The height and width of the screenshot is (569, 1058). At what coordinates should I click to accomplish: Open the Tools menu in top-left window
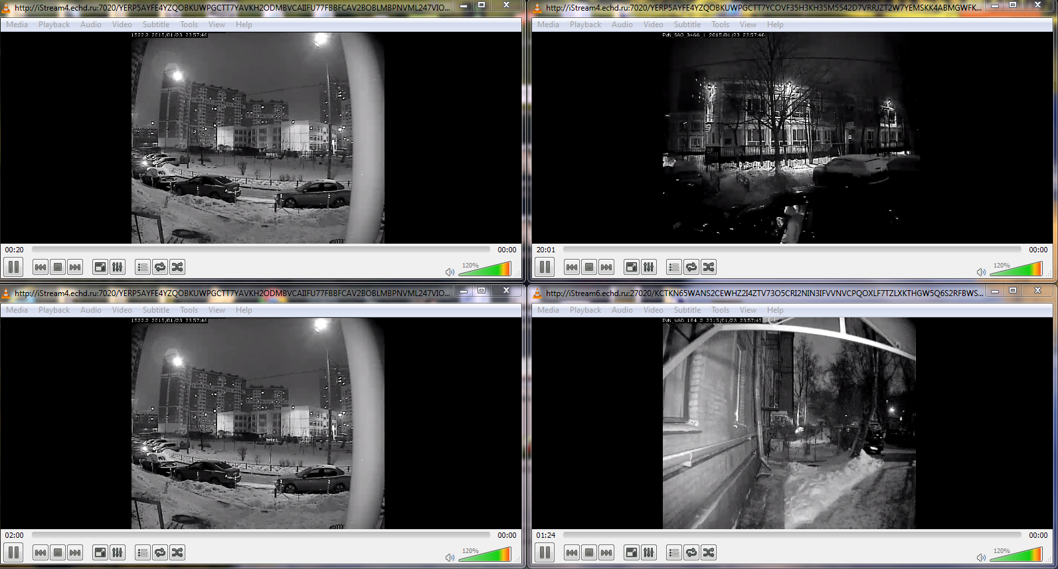(x=189, y=25)
